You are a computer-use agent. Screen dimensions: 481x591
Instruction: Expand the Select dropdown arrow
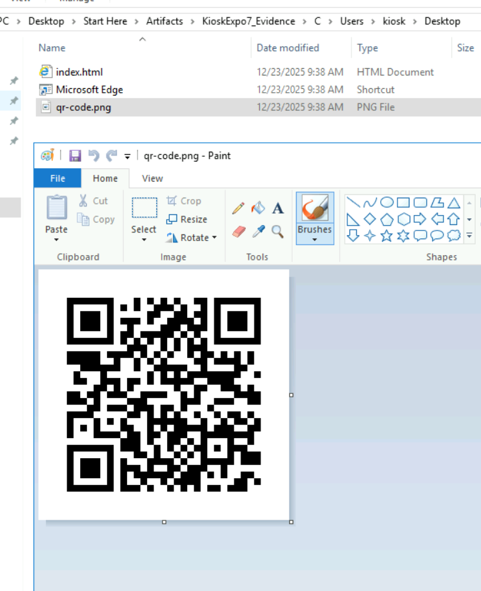tap(144, 240)
